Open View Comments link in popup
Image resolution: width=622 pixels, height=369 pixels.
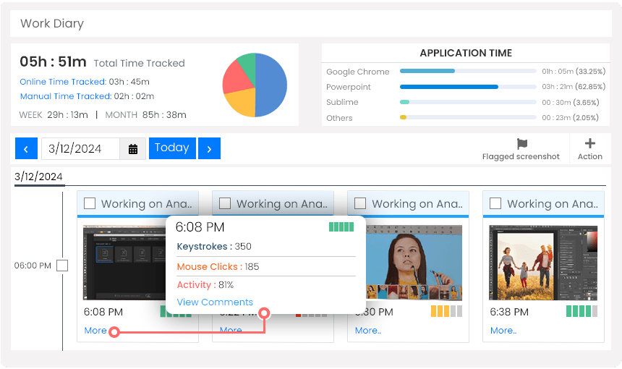pos(215,302)
